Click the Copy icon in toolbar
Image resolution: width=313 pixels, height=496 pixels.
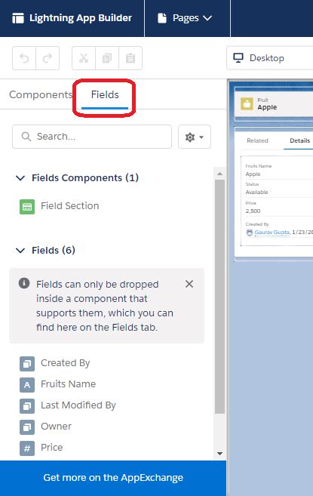point(107,58)
